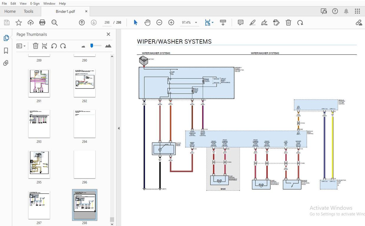The image size is (365, 226).
Task: Open the Find text search tool
Action: [x=54, y=23]
